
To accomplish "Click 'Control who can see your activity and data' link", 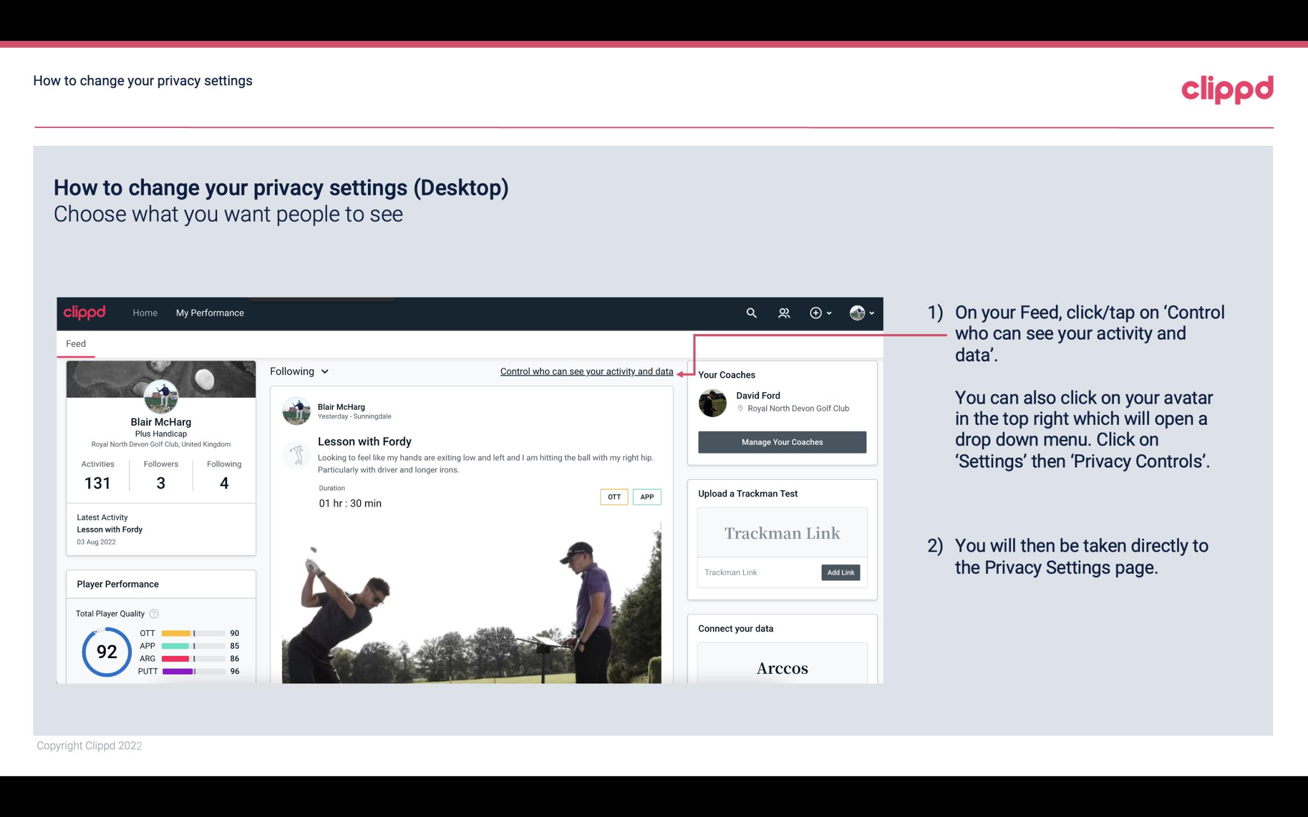I will click(586, 371).
